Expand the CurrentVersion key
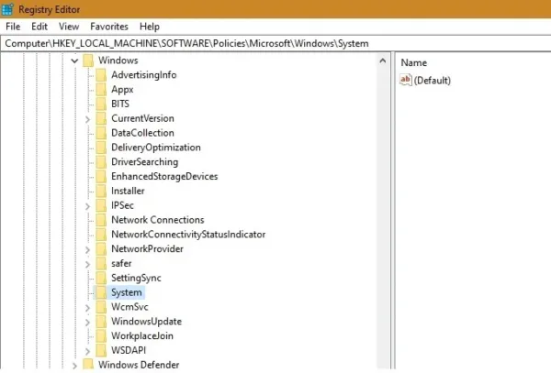This screenshot has height=373, width=551. coord(87,119)
